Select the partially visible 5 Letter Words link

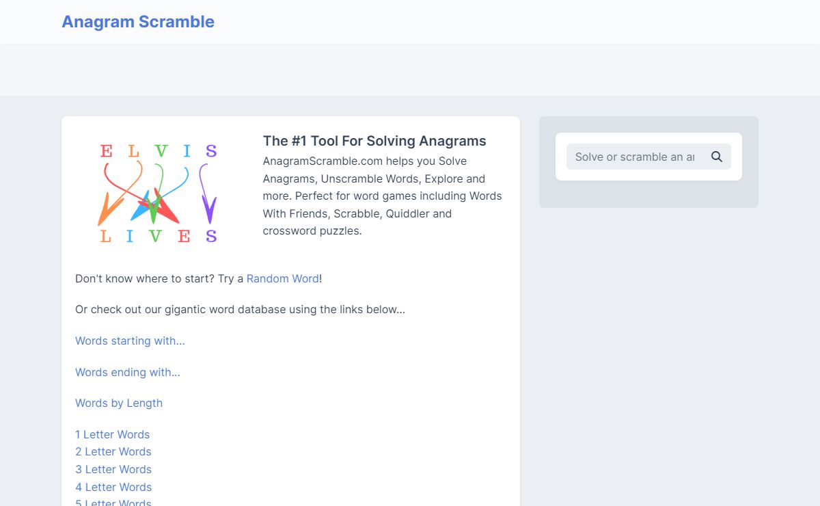coord(113,502)
